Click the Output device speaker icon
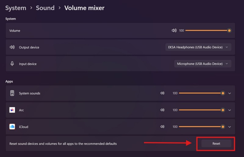Viewport: 244px width, 157px height. pyautogui.click(x=12, y=47)
